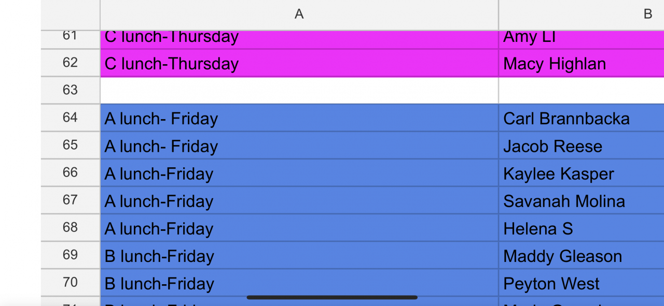Screen dimensions: 664x306
Task: Click row 63 header number
Action: pos(70,90)
